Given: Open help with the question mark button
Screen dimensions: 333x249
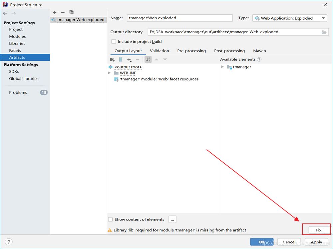Looking at the screenshot, I should tap(9, 242).
